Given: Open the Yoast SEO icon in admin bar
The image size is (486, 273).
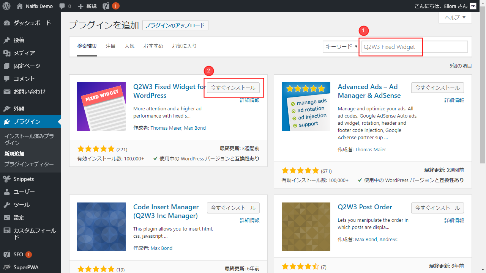Looking at the screenshot, I should click(106, 6).
